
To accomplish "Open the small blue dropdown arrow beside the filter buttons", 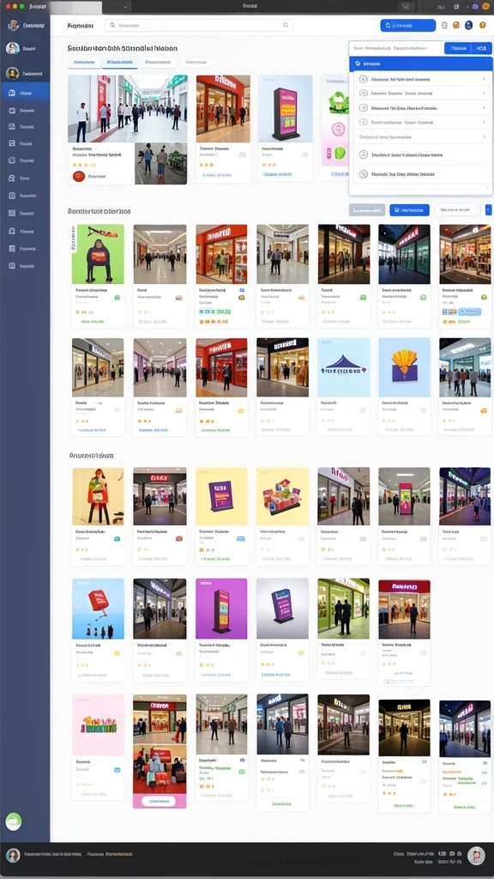I will point(488,209).
